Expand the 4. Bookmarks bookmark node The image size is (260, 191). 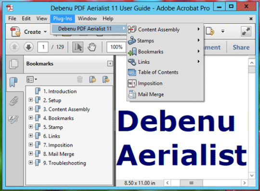click(31, 117)
